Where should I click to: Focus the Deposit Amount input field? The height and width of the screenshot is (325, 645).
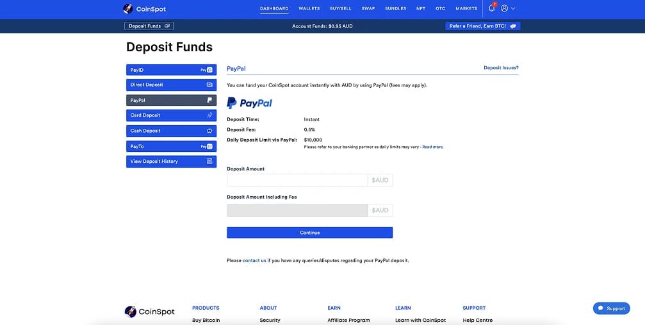297,180
